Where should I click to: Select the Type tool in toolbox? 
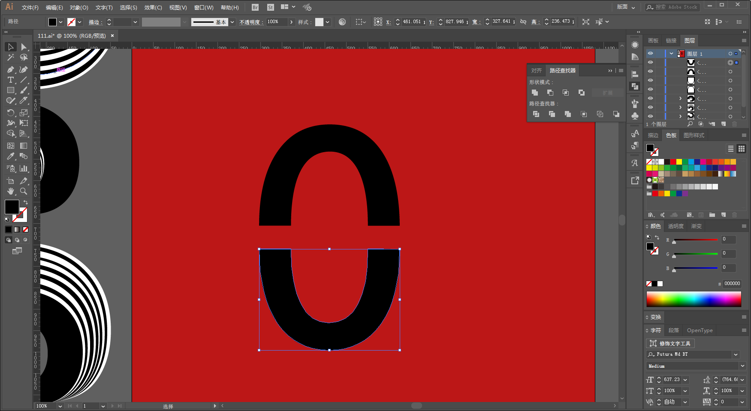click(11, 80)
